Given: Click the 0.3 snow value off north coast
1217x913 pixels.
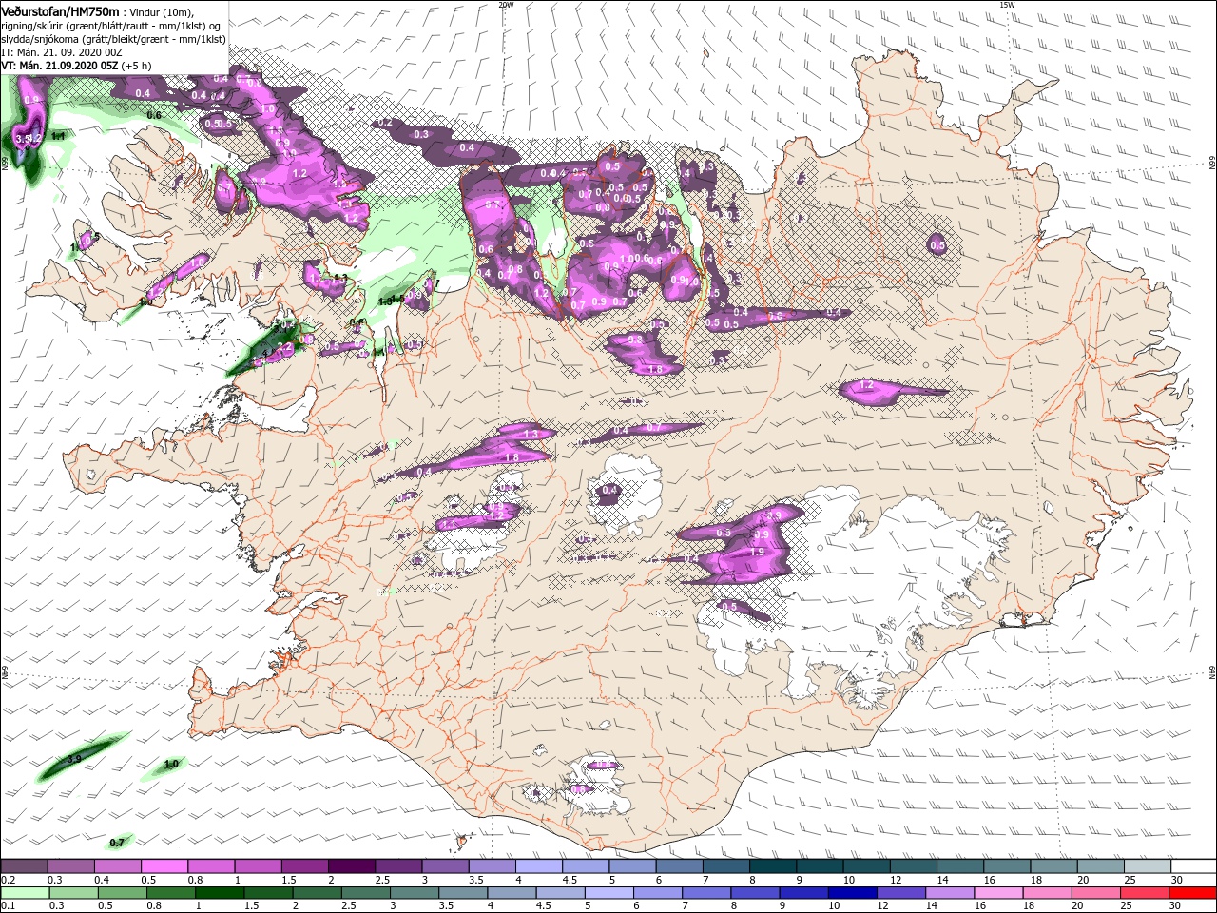Looking at the screenshot, I should (x=421, y=134).
